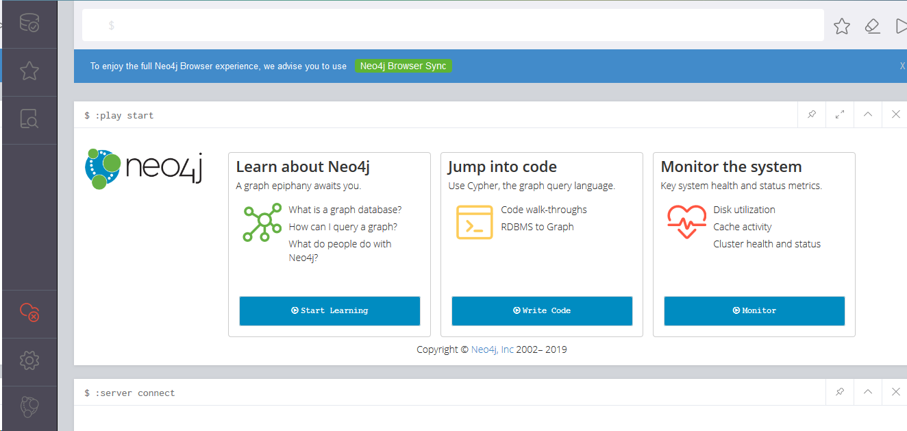Click the 'Monitor the system' heading
This screenshot has height=431, width=907.
(732, 167)
